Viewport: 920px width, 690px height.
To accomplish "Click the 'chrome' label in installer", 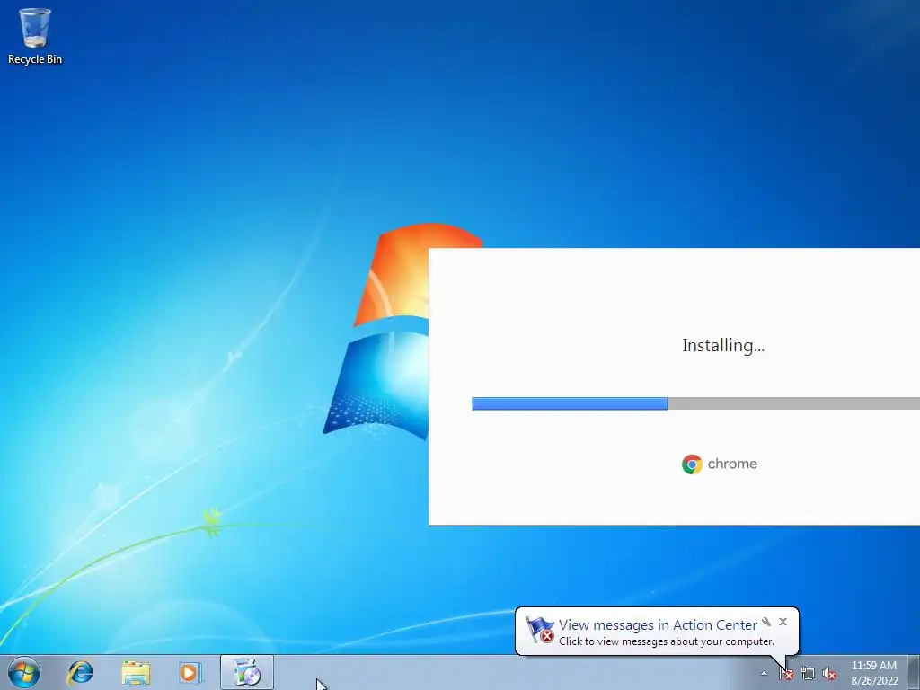I will pyautogui.click(x=732, y=464).
